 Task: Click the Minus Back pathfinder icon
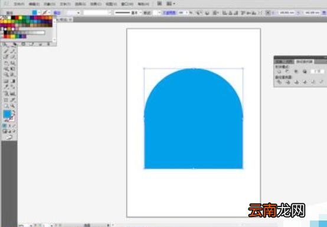(x=321, y=82)
